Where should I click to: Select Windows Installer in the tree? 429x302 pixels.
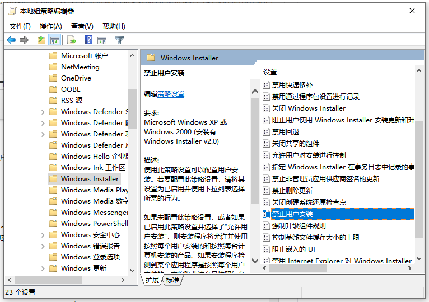click(90, 179)
